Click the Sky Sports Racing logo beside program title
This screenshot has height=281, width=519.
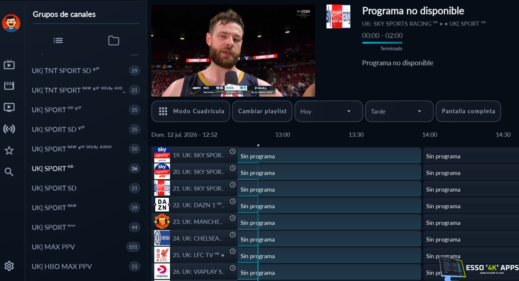tap(338, 17)
